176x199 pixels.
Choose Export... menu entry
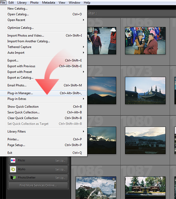pos(43,60)
